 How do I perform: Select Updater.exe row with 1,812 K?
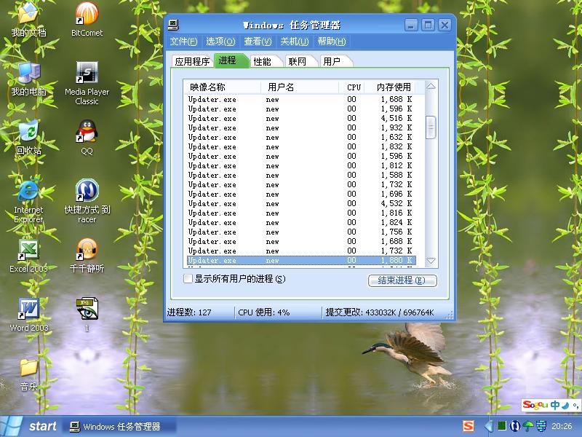click(x=300, y=166)
